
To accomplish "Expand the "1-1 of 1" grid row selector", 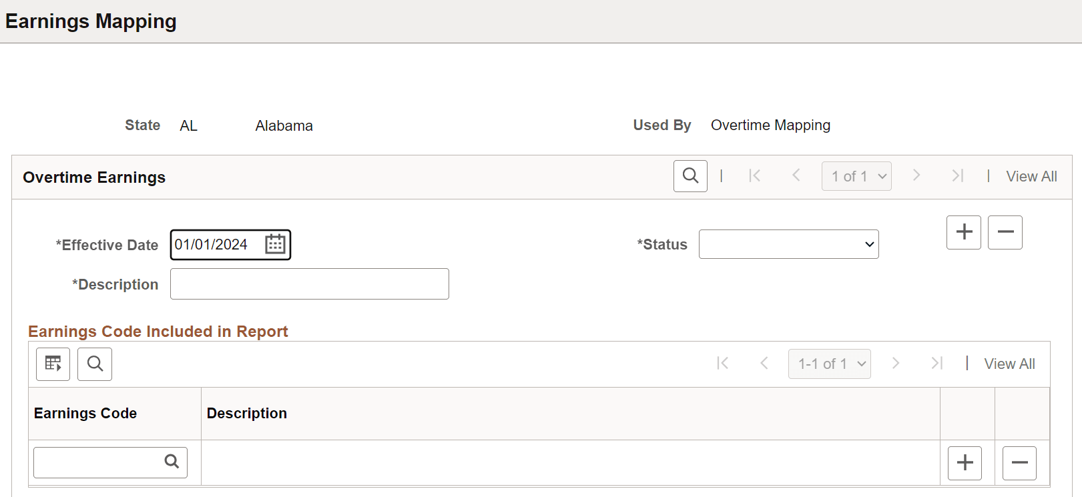I will pyautogui.click(x=829, y=364).
